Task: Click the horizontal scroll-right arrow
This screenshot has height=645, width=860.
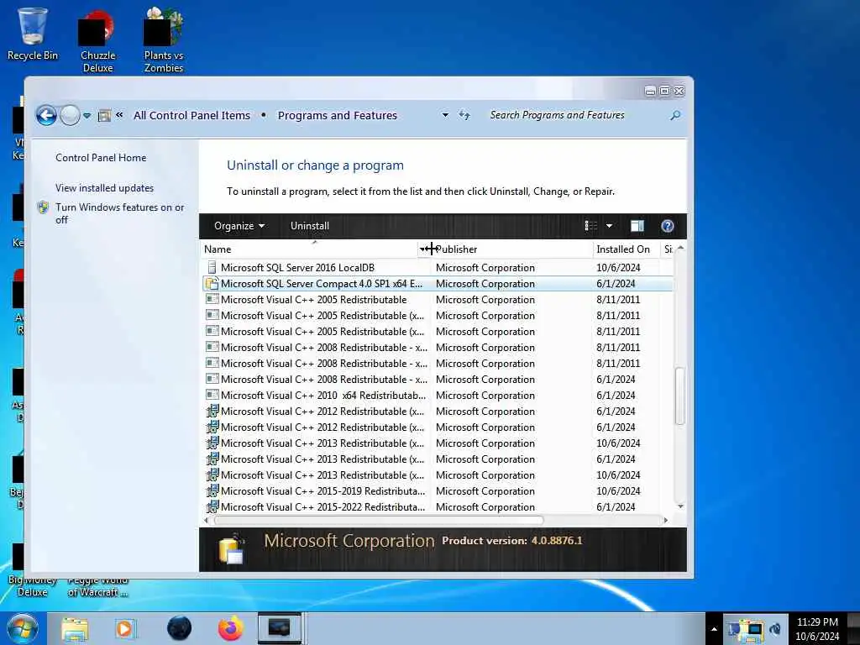Action: click(x=666, y=520)
